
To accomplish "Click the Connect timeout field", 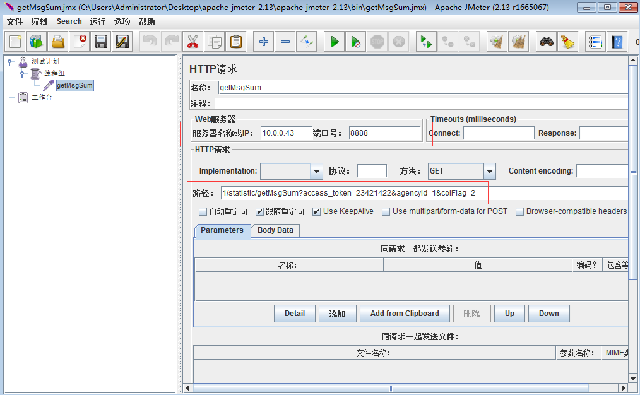I will point(499,133).
